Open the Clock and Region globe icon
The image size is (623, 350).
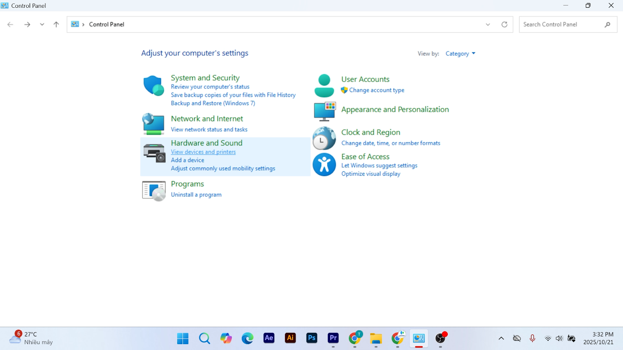tap(324, 138)
